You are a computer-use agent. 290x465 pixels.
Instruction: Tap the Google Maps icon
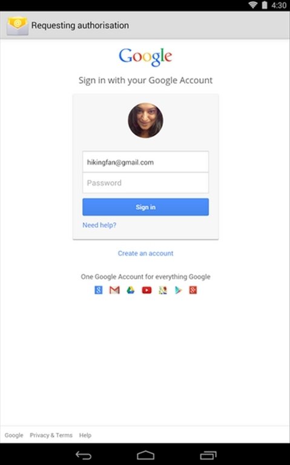pos(163,290)
